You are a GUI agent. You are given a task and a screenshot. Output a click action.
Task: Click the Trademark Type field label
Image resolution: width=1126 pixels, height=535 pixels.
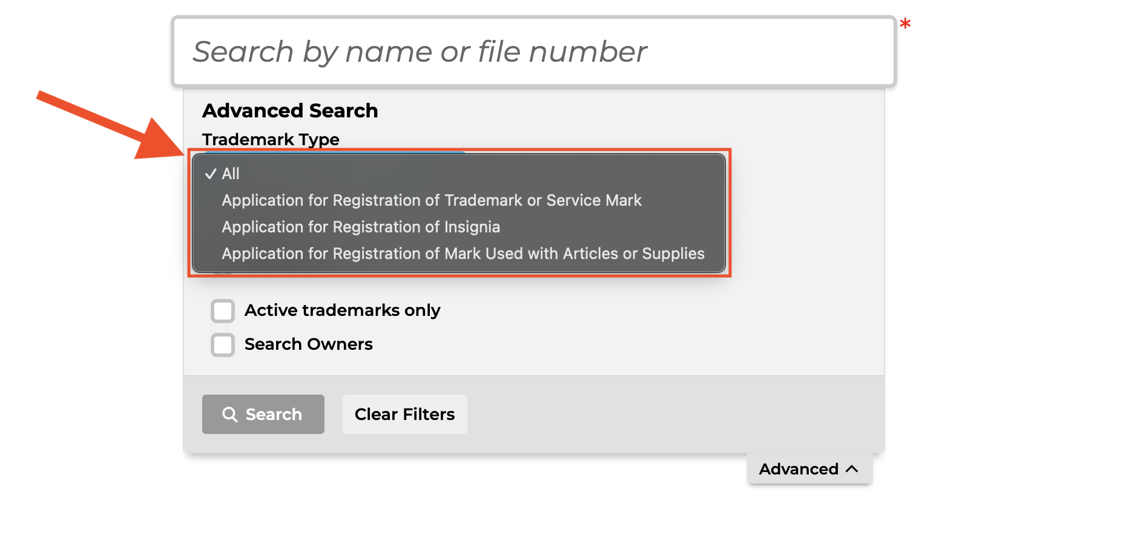click(271, 139)
